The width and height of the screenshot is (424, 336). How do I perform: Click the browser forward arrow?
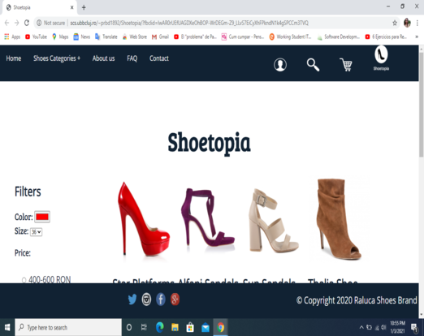[17, 23]
